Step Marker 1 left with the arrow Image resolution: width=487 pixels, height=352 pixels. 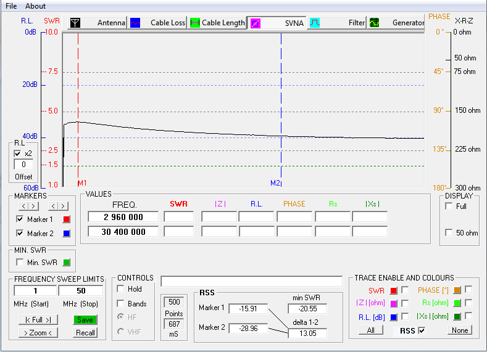tap(23, 206)
